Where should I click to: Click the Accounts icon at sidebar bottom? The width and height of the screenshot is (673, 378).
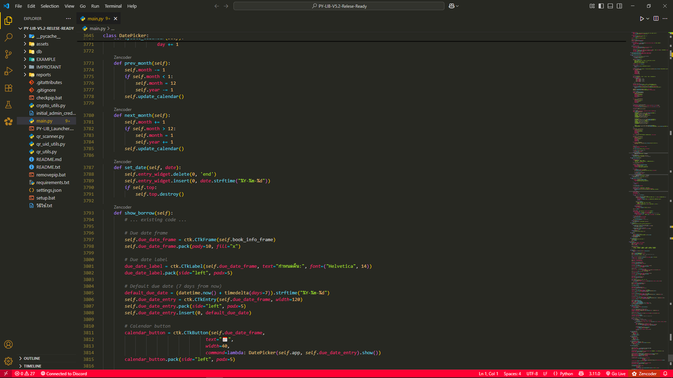(x=8, y=344)
